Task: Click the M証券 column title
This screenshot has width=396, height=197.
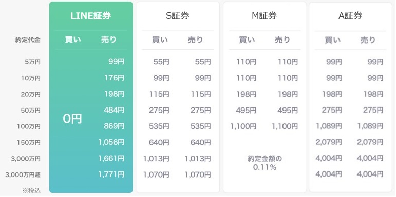Action: [265, 16]
